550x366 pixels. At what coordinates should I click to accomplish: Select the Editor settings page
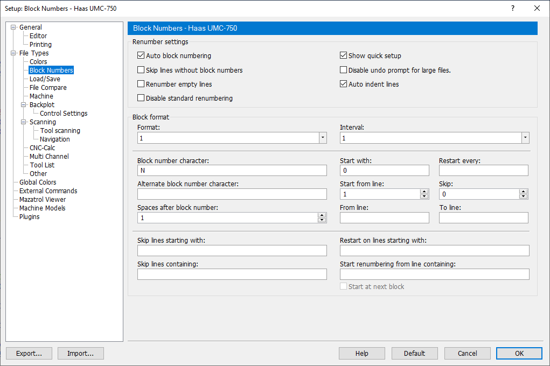click(x=38, y=36)
